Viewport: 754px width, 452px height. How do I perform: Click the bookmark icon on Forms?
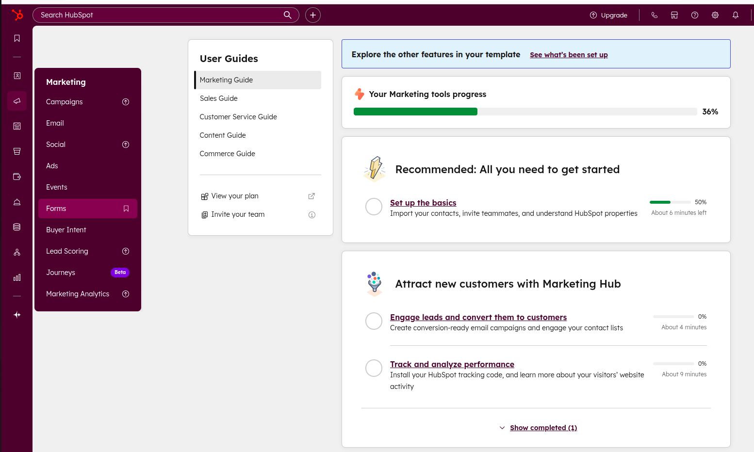pos(126,209)
